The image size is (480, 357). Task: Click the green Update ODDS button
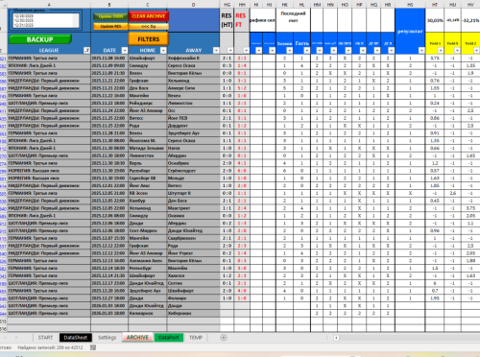pos(110,16)
